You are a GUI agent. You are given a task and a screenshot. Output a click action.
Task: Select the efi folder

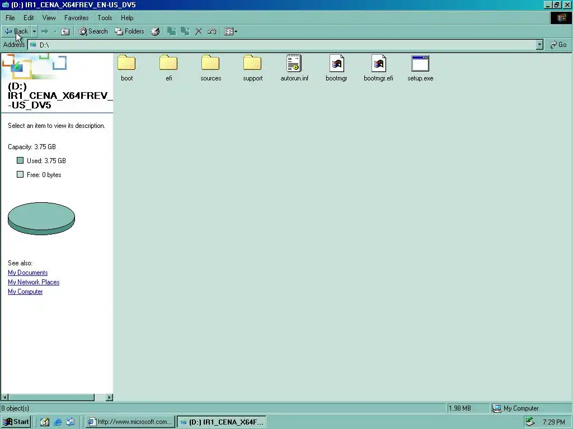pyautogui.click(x=169, y=68)
